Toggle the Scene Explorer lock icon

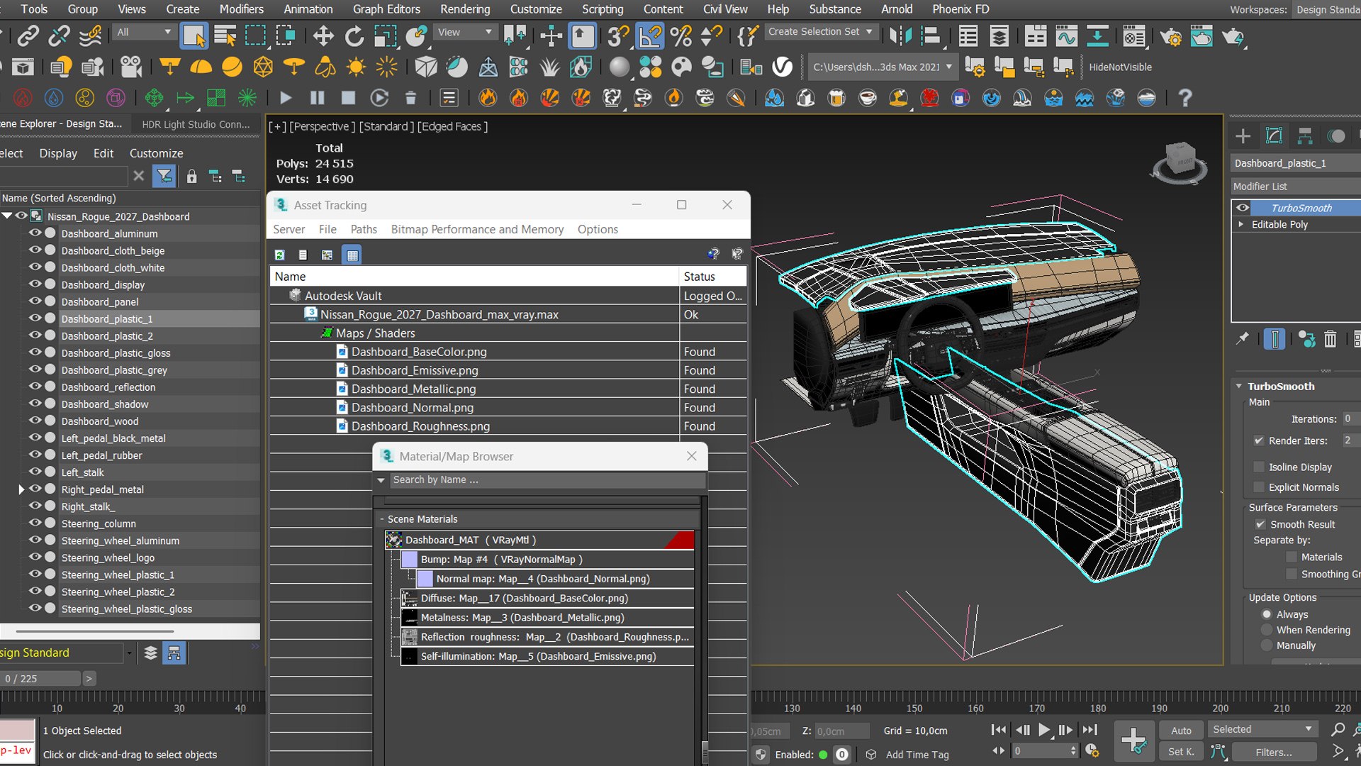point(191,176)
